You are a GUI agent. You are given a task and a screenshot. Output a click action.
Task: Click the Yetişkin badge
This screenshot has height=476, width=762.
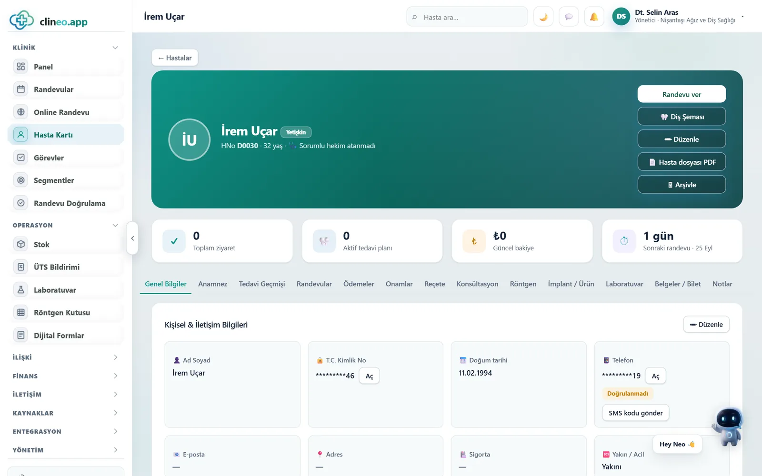pos(296,132)
